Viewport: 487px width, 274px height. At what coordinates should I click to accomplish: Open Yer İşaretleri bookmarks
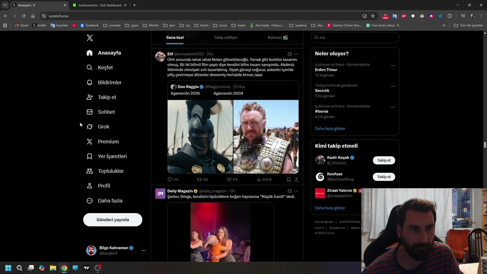[107, 156]
